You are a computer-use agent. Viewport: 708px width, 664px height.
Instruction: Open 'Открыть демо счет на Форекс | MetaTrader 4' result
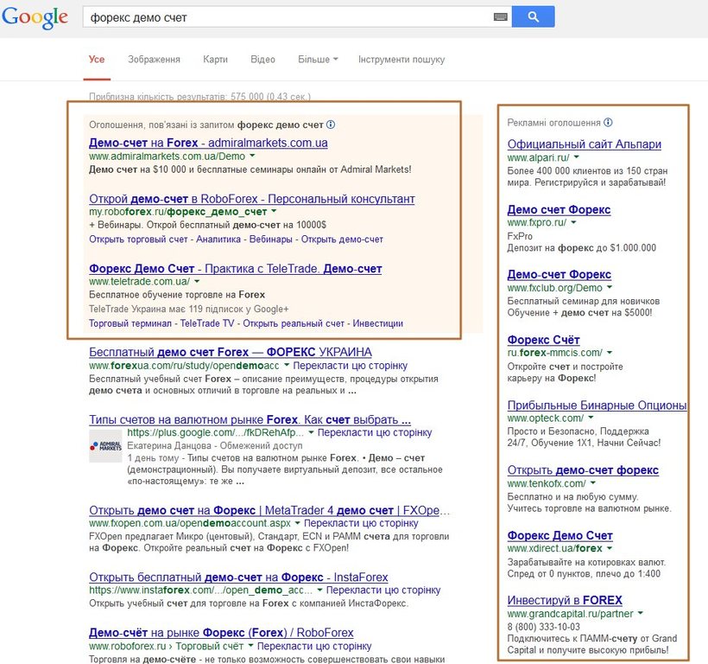point(269,510)
